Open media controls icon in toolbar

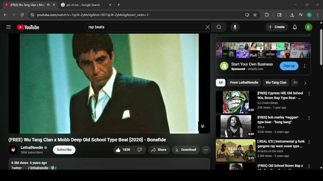(301, 15)
